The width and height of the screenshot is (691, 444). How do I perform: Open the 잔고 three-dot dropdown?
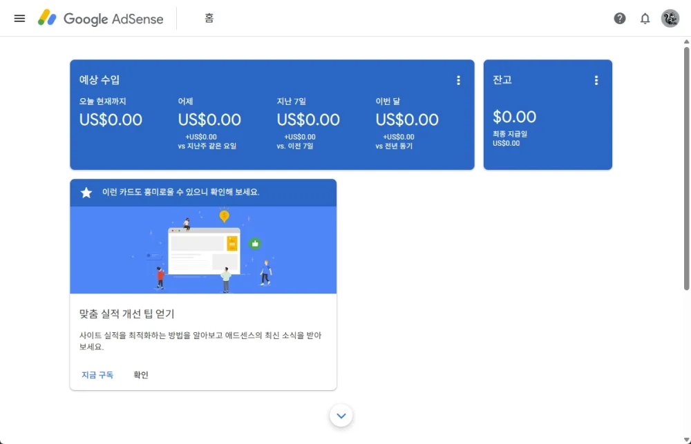[596, 80]
